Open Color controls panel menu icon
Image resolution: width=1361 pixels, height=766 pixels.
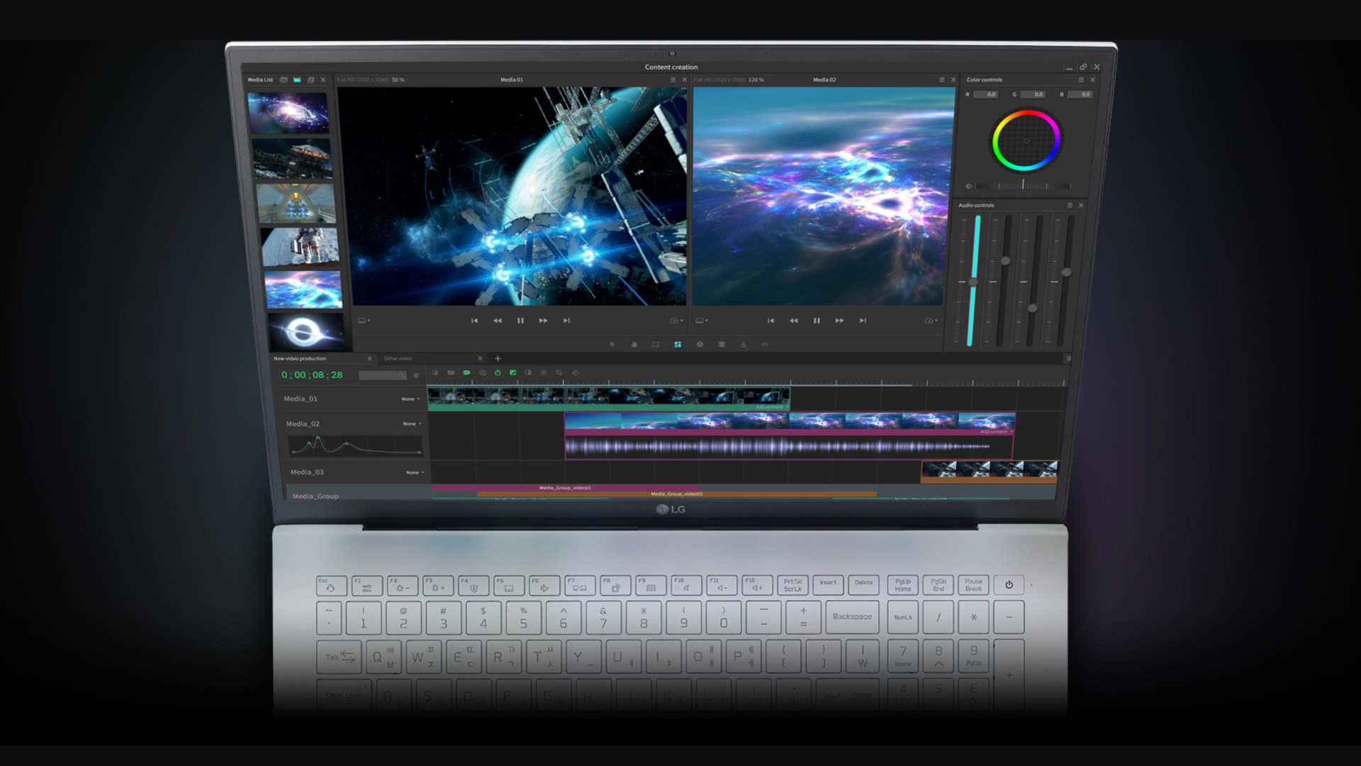point(1081,80)
